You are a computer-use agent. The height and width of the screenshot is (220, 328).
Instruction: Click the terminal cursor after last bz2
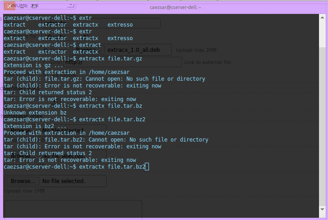coord(147,167)
